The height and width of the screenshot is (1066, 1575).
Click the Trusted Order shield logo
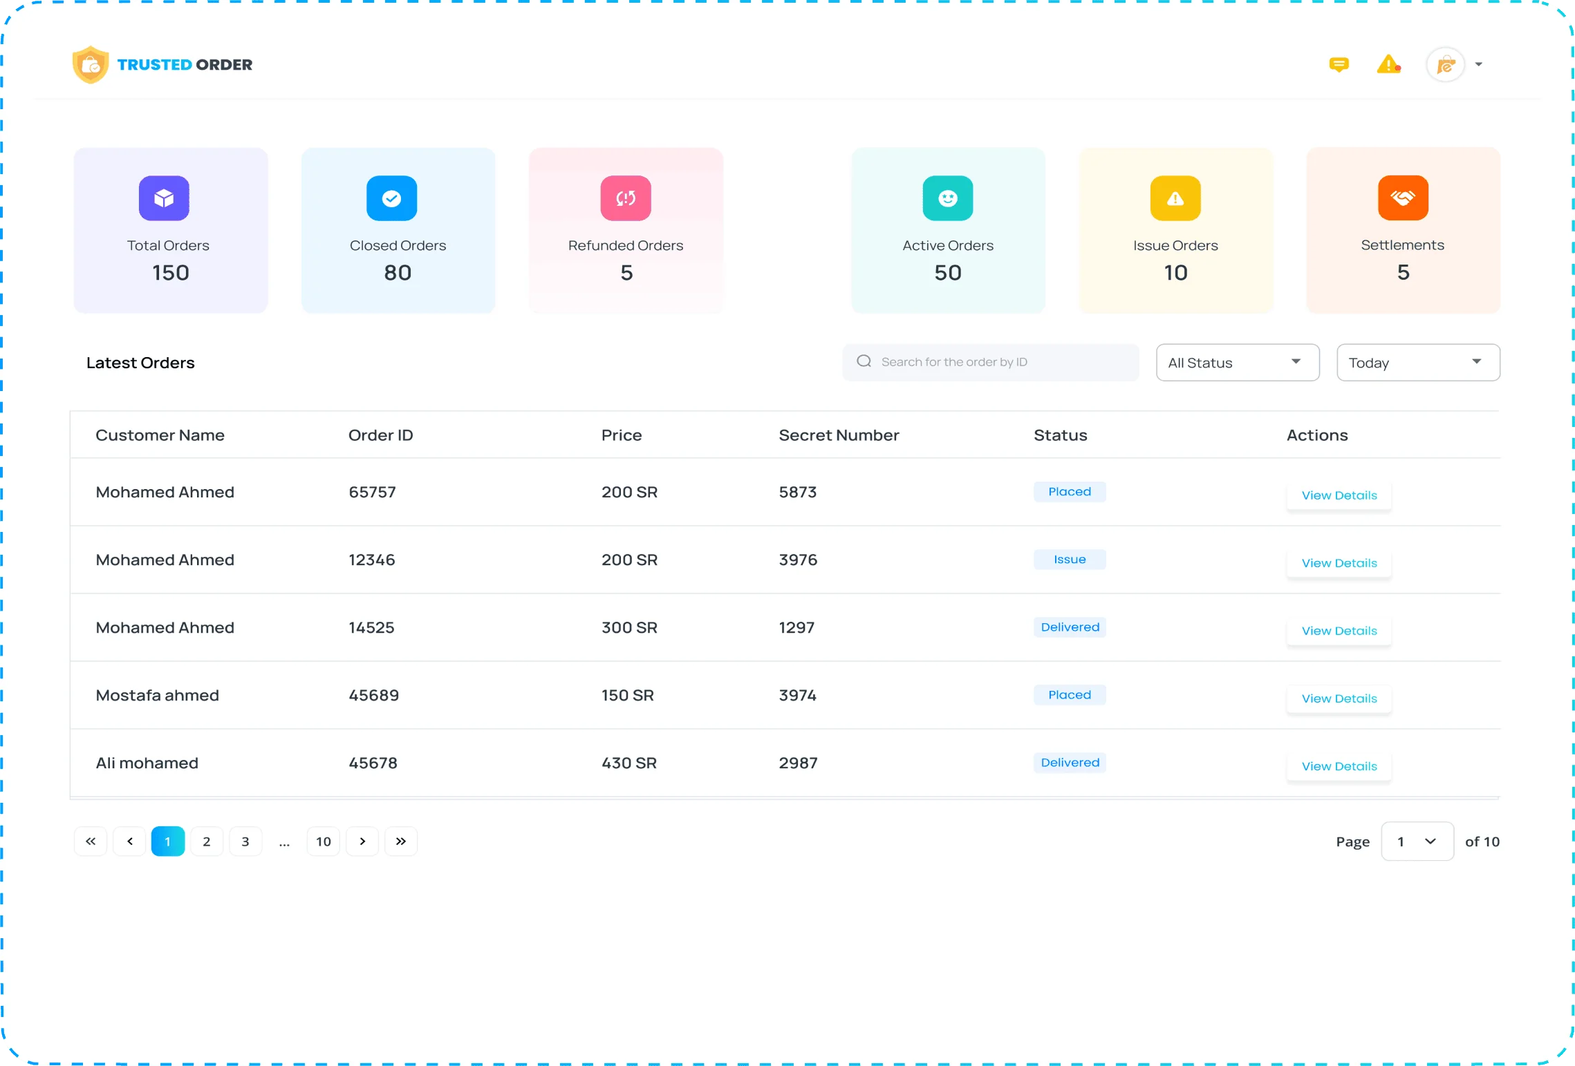pyautogui.click(x=91, y=65)
